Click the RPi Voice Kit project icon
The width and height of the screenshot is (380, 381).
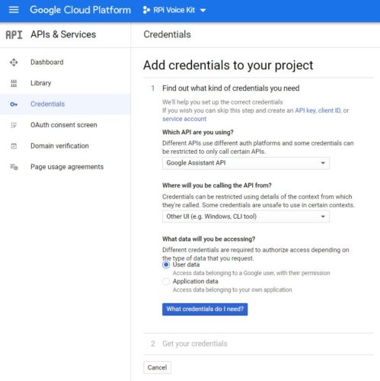point(146,10)
